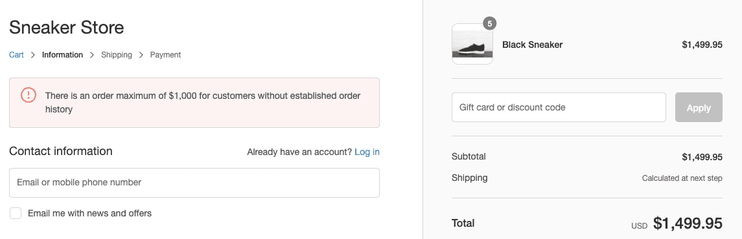The height and width of the screenshot is (239, 742).
Task: Click the chevron between Shipping and Payment
Action: (141, 55)
